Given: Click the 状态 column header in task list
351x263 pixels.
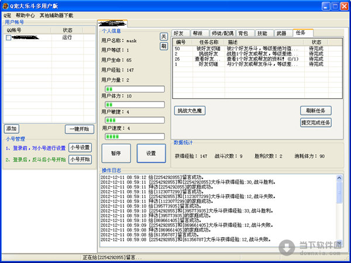Looking at the screenshot, I should click(x=316, y=42).
